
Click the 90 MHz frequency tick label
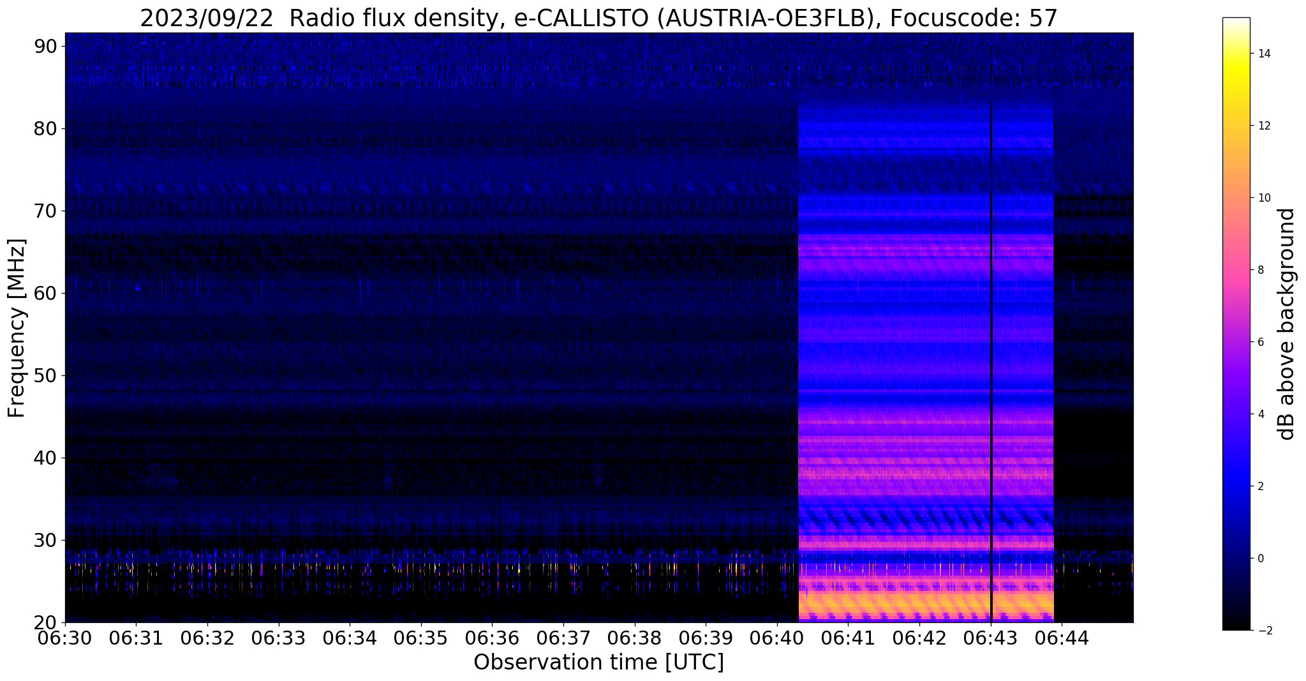(45, 47)
